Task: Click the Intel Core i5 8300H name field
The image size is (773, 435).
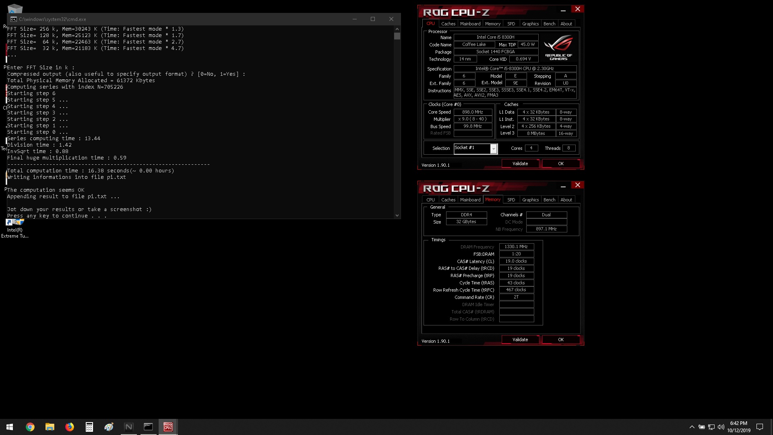Action: 496,37
